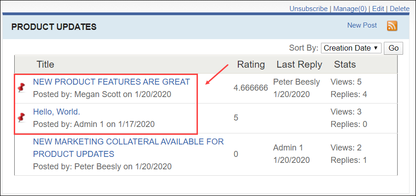Image resolution: width=416 pixels, height=196 pixels.
Task: Click the Unsubscribe link
Action: pyautogui.click(x=308, y=9)
